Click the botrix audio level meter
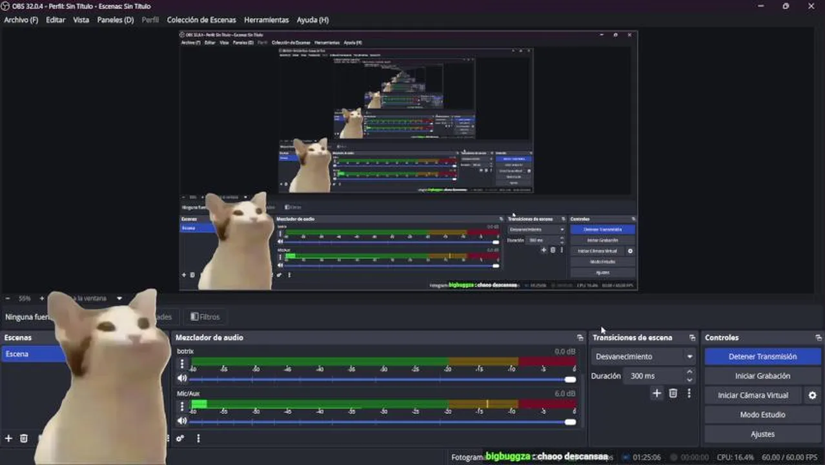Screen dimensions: 825x465 coord(383,362)
